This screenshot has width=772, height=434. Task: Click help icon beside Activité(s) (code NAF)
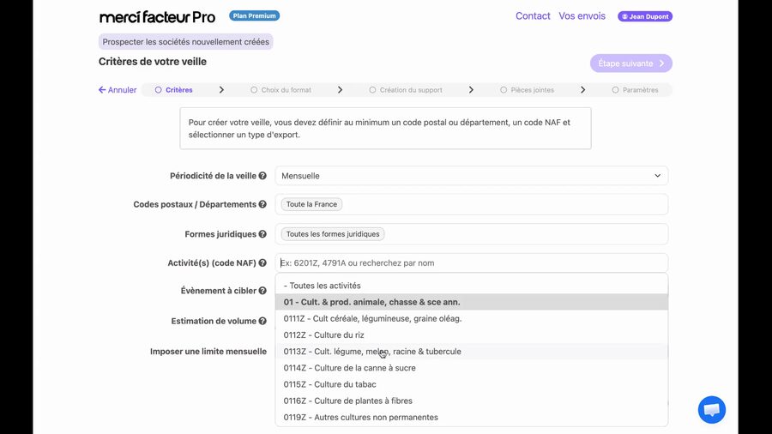pyautogui.click(x=262, y=263)
